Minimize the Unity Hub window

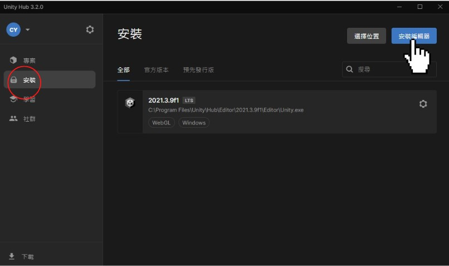pyautogui.click(x=399, y=7)
